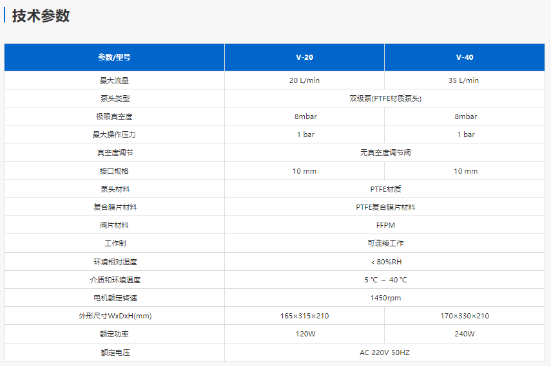Click the 165×315×210 dimensions cell
Image resolution: width=551 pixels, height=366 pixels.
304,316
